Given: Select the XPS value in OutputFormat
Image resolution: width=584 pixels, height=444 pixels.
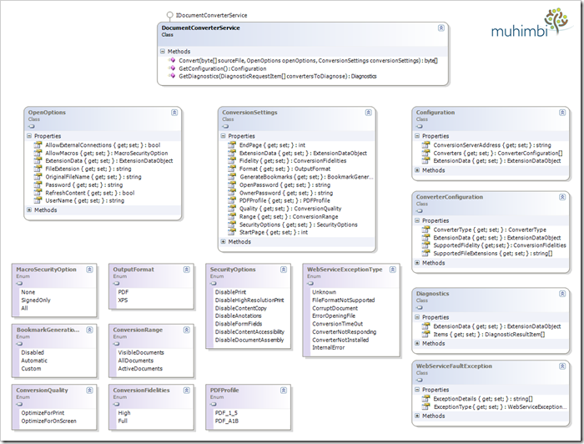Looking at the screenshot, I should pyautogui.click(x=123, y=300).
